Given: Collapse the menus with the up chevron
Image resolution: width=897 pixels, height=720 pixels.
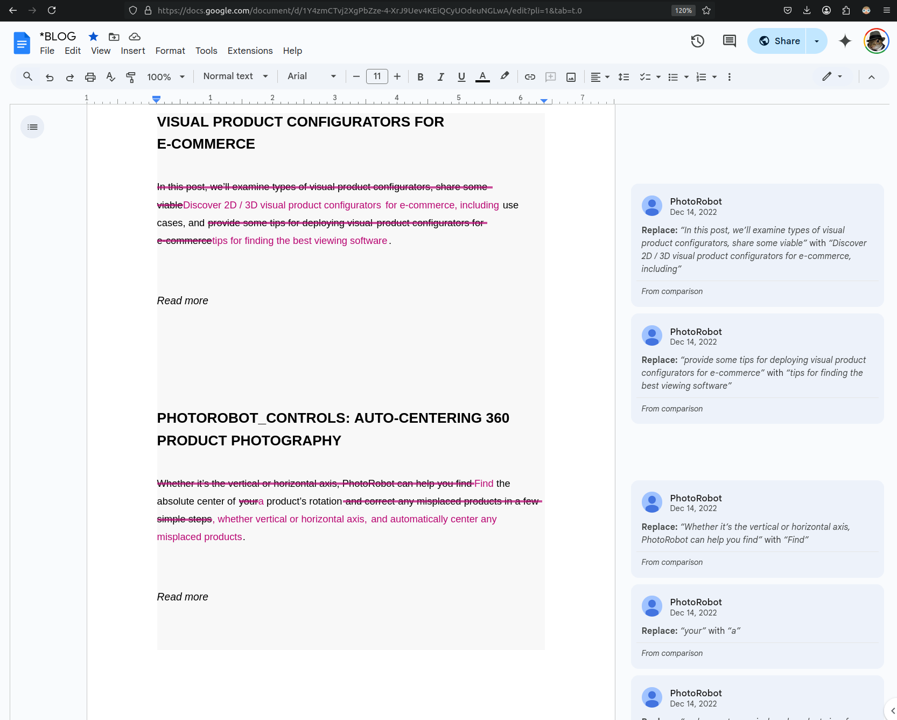Looking at the screenshot, I should click(872, 77).
